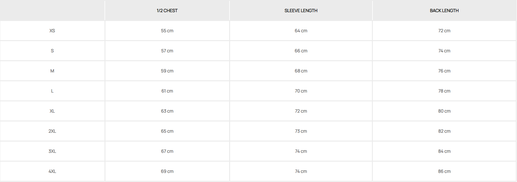Click the 61 cm chest cell
The height and width of the screenshot is (182, 517).
pos(167,91)
